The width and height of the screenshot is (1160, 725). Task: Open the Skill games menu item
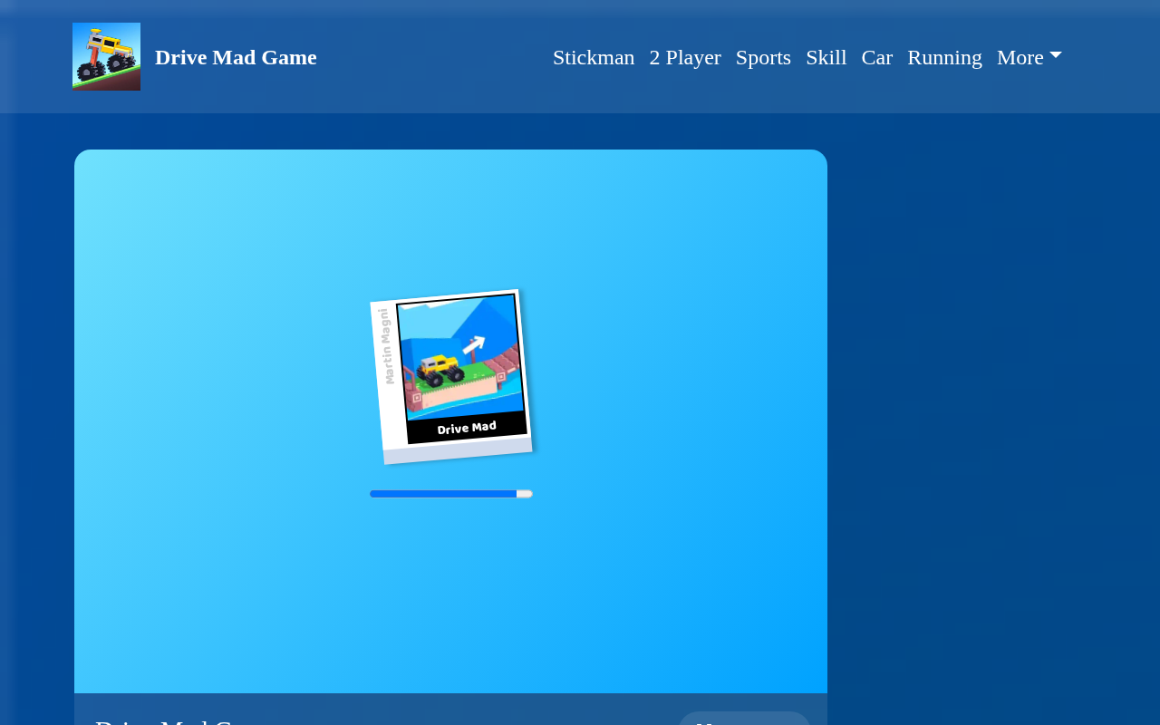[x=826, y=57]
